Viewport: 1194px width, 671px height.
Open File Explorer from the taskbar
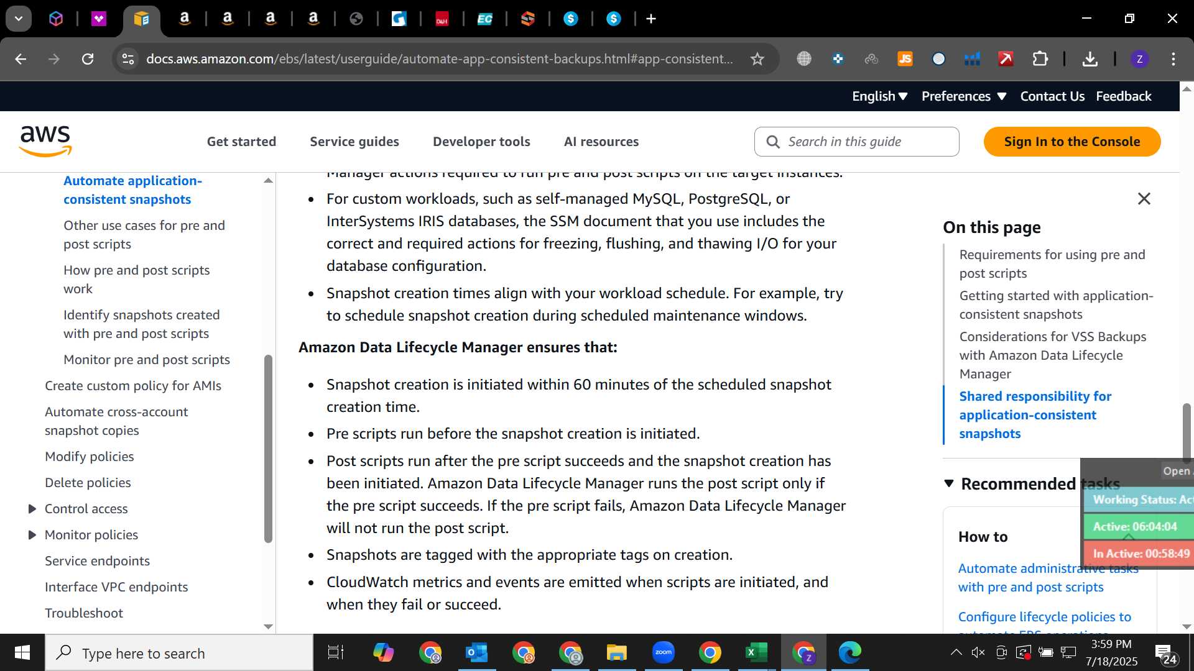point(617,652)
